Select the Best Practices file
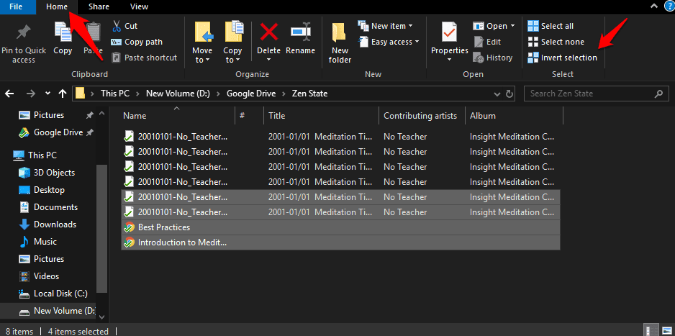 point(340,227)
